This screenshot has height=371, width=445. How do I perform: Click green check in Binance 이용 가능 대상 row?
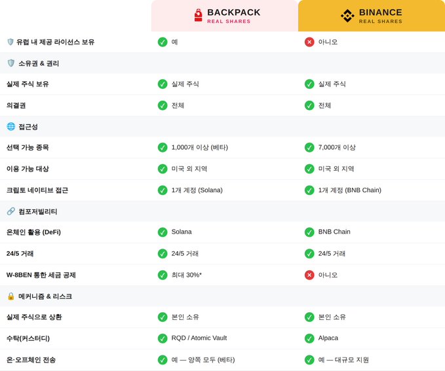click(x=309, y=169)
